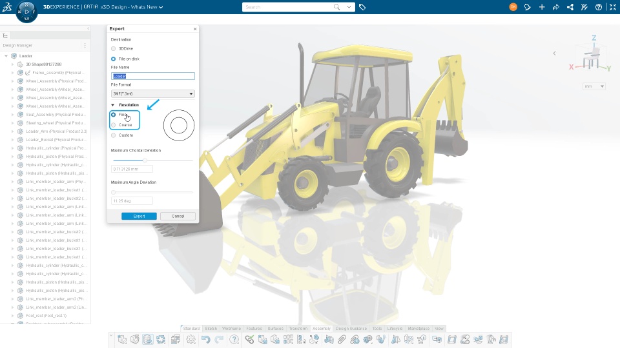Open the File Format dropdown
Image resolution: width=620 pixels, height=348 pixels.
tap(152, 93)
